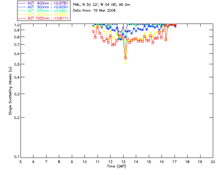Click the lowest red square data marker
This screenshot has height=175, width=219.
tap(126, 58)
